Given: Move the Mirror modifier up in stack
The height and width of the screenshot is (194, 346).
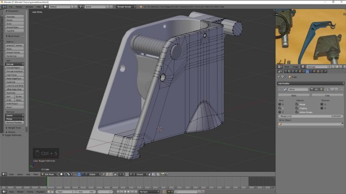Looking at the screenshot, I should tap(332, 89).
